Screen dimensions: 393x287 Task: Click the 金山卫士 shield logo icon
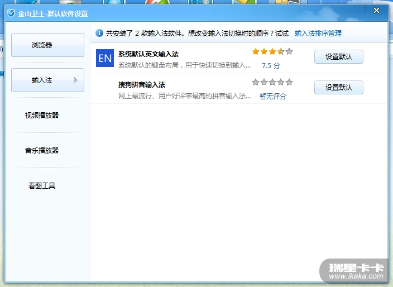pyautogui.click(x=11, y=13)
